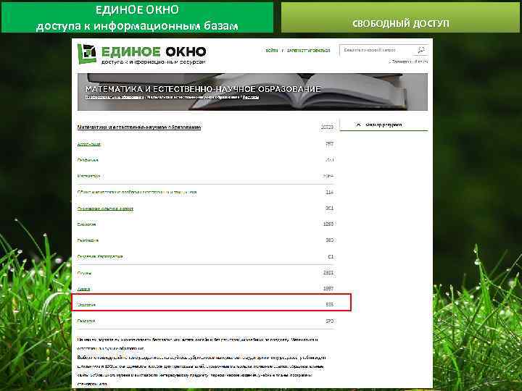Screen dimensions: 522x391
Task: Click the search magnifier icon
Action: [x=420, y=50]
